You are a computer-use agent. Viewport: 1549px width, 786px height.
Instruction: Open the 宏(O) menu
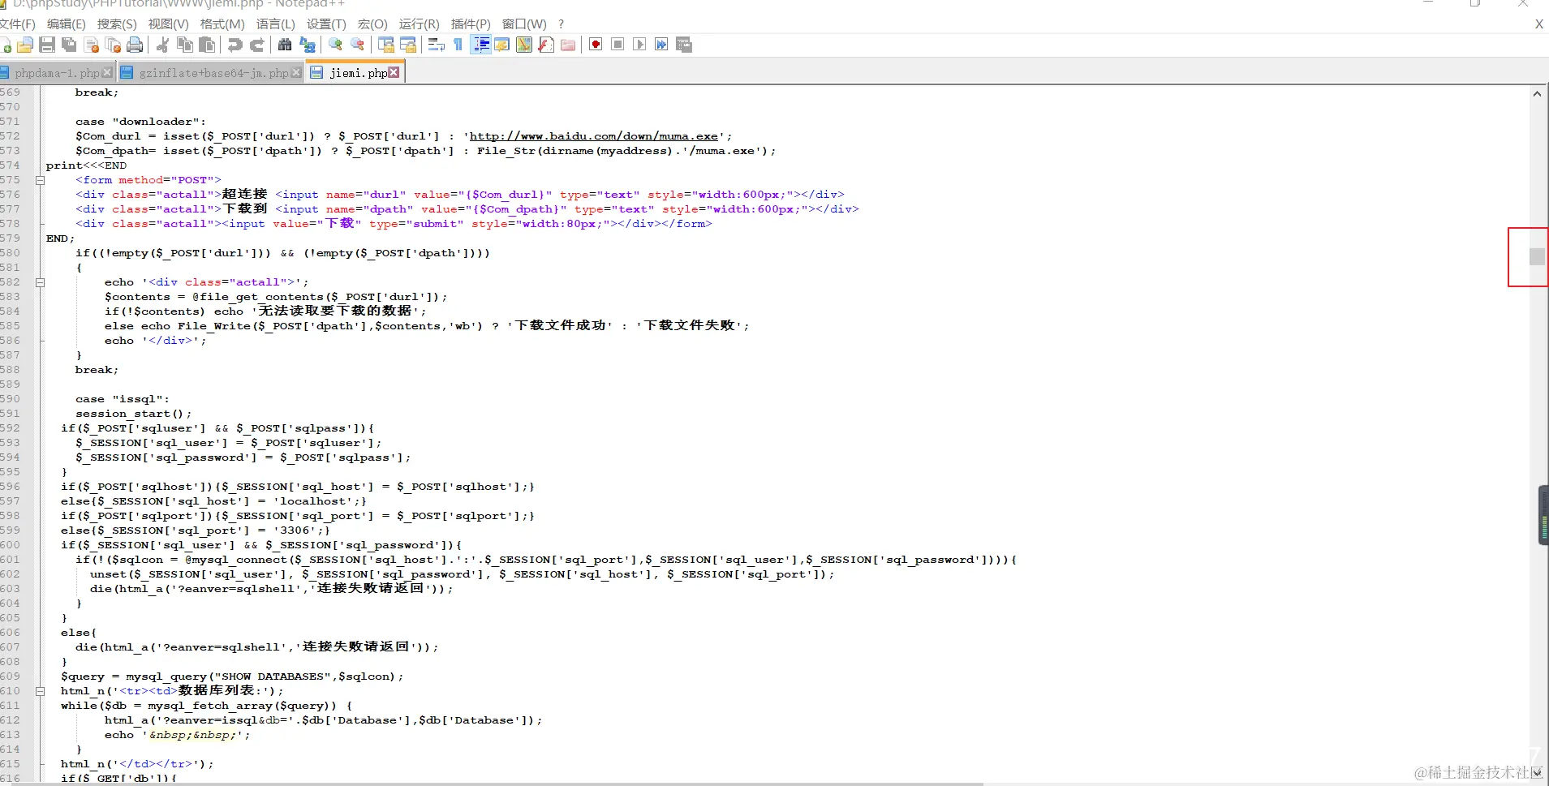click(x=372, y=24)
